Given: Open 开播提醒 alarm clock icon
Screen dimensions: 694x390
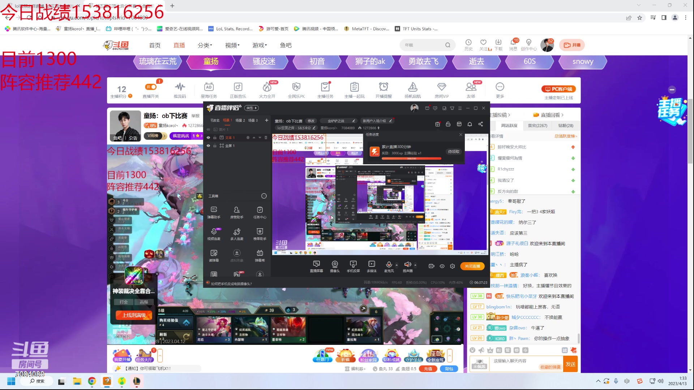Looking at the screenshot, I should pos(384,90).
